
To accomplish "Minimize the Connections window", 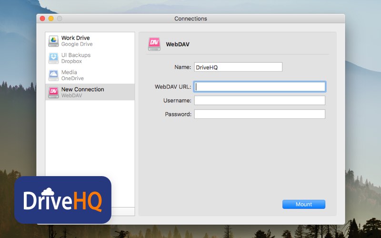I will point(51,19).
